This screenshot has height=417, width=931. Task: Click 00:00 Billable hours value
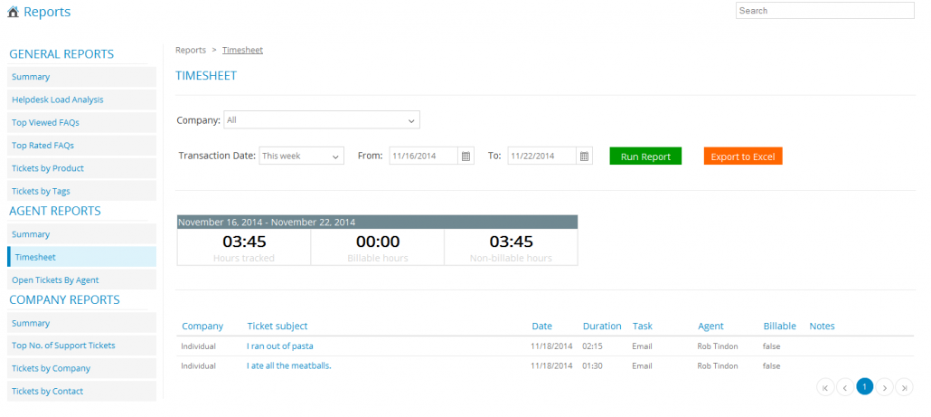tap(378, 242)
